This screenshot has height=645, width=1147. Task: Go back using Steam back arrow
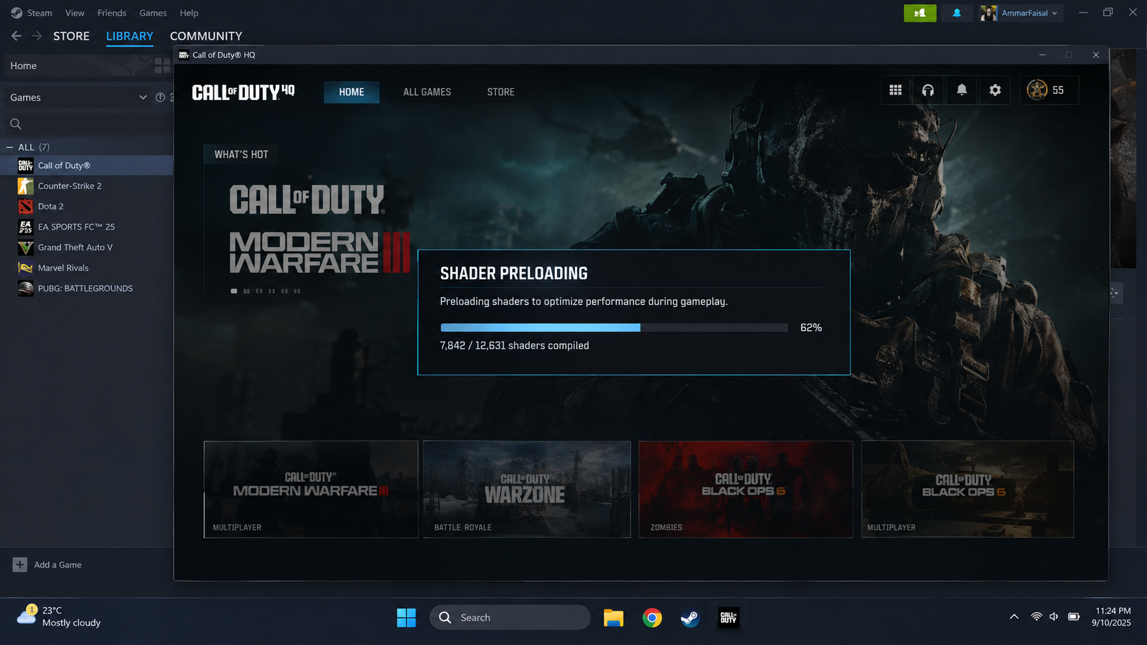click(x=16, y=36)
